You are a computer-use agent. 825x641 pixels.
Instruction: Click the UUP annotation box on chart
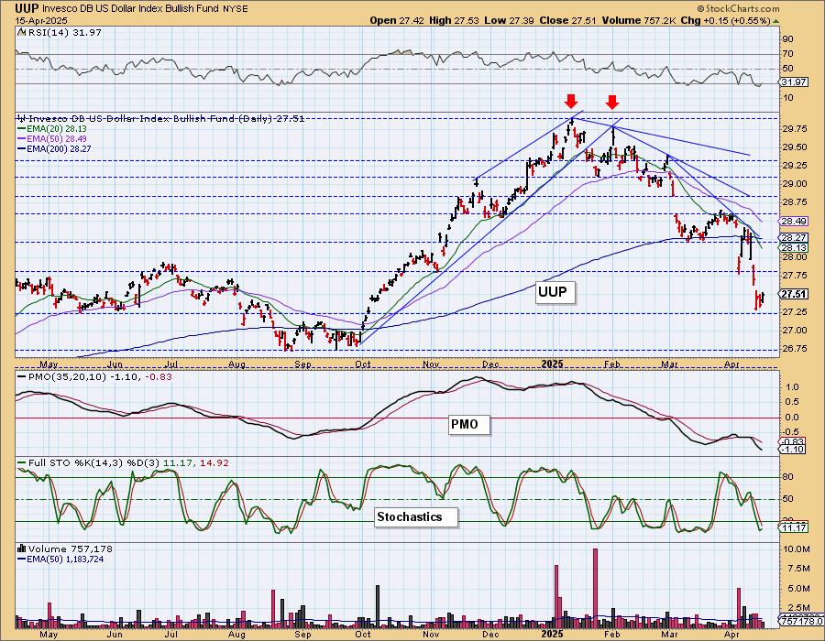pyautogui.click(x=555, y=291)
